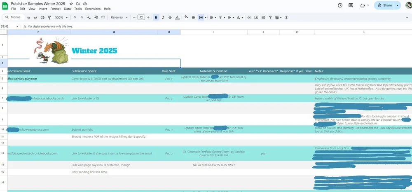Start a video meeting with camera icon

363,5
